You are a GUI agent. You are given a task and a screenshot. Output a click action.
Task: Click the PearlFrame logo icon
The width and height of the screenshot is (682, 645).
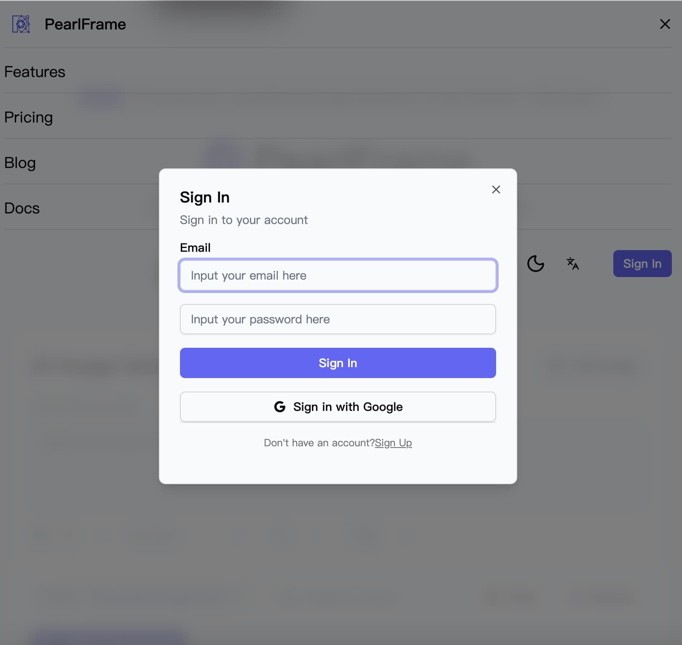point(21,24)
